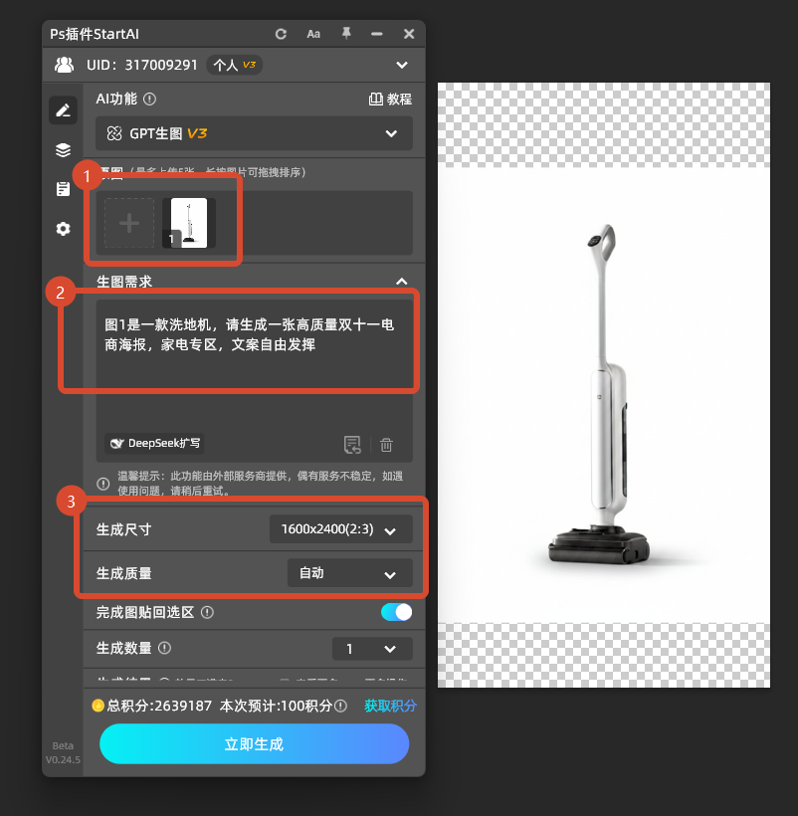Image resolution: width=798 pixels, height=816 pixels.
Task: Click the UID: 317009291 text
Action: click(142, 65)
